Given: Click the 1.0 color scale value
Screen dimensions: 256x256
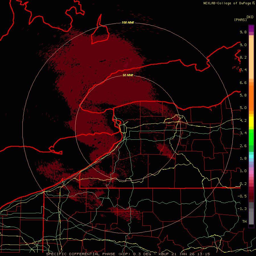Looking at the screenshot, I should pos(243,171).
